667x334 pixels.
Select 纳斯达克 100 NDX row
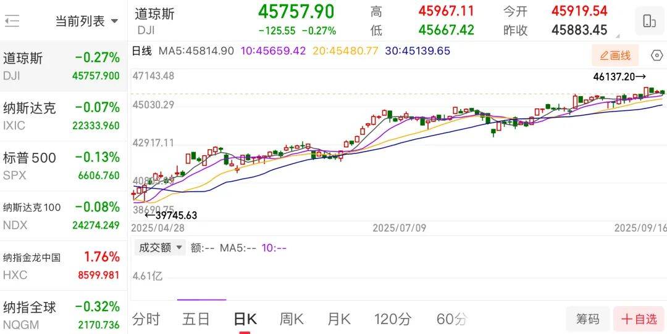pos(64,216)
